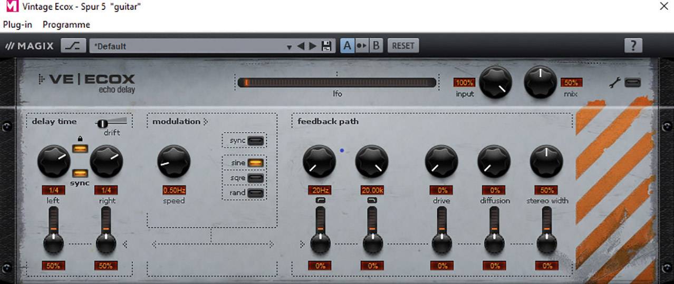
Task: Click the low-cut filter shape icon
Action: pos(320,200)
